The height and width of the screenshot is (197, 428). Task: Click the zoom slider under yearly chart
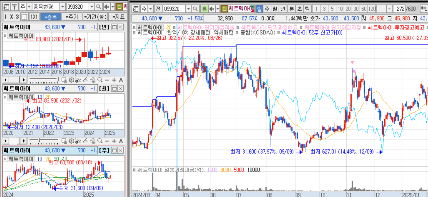(x=44, y=80)
